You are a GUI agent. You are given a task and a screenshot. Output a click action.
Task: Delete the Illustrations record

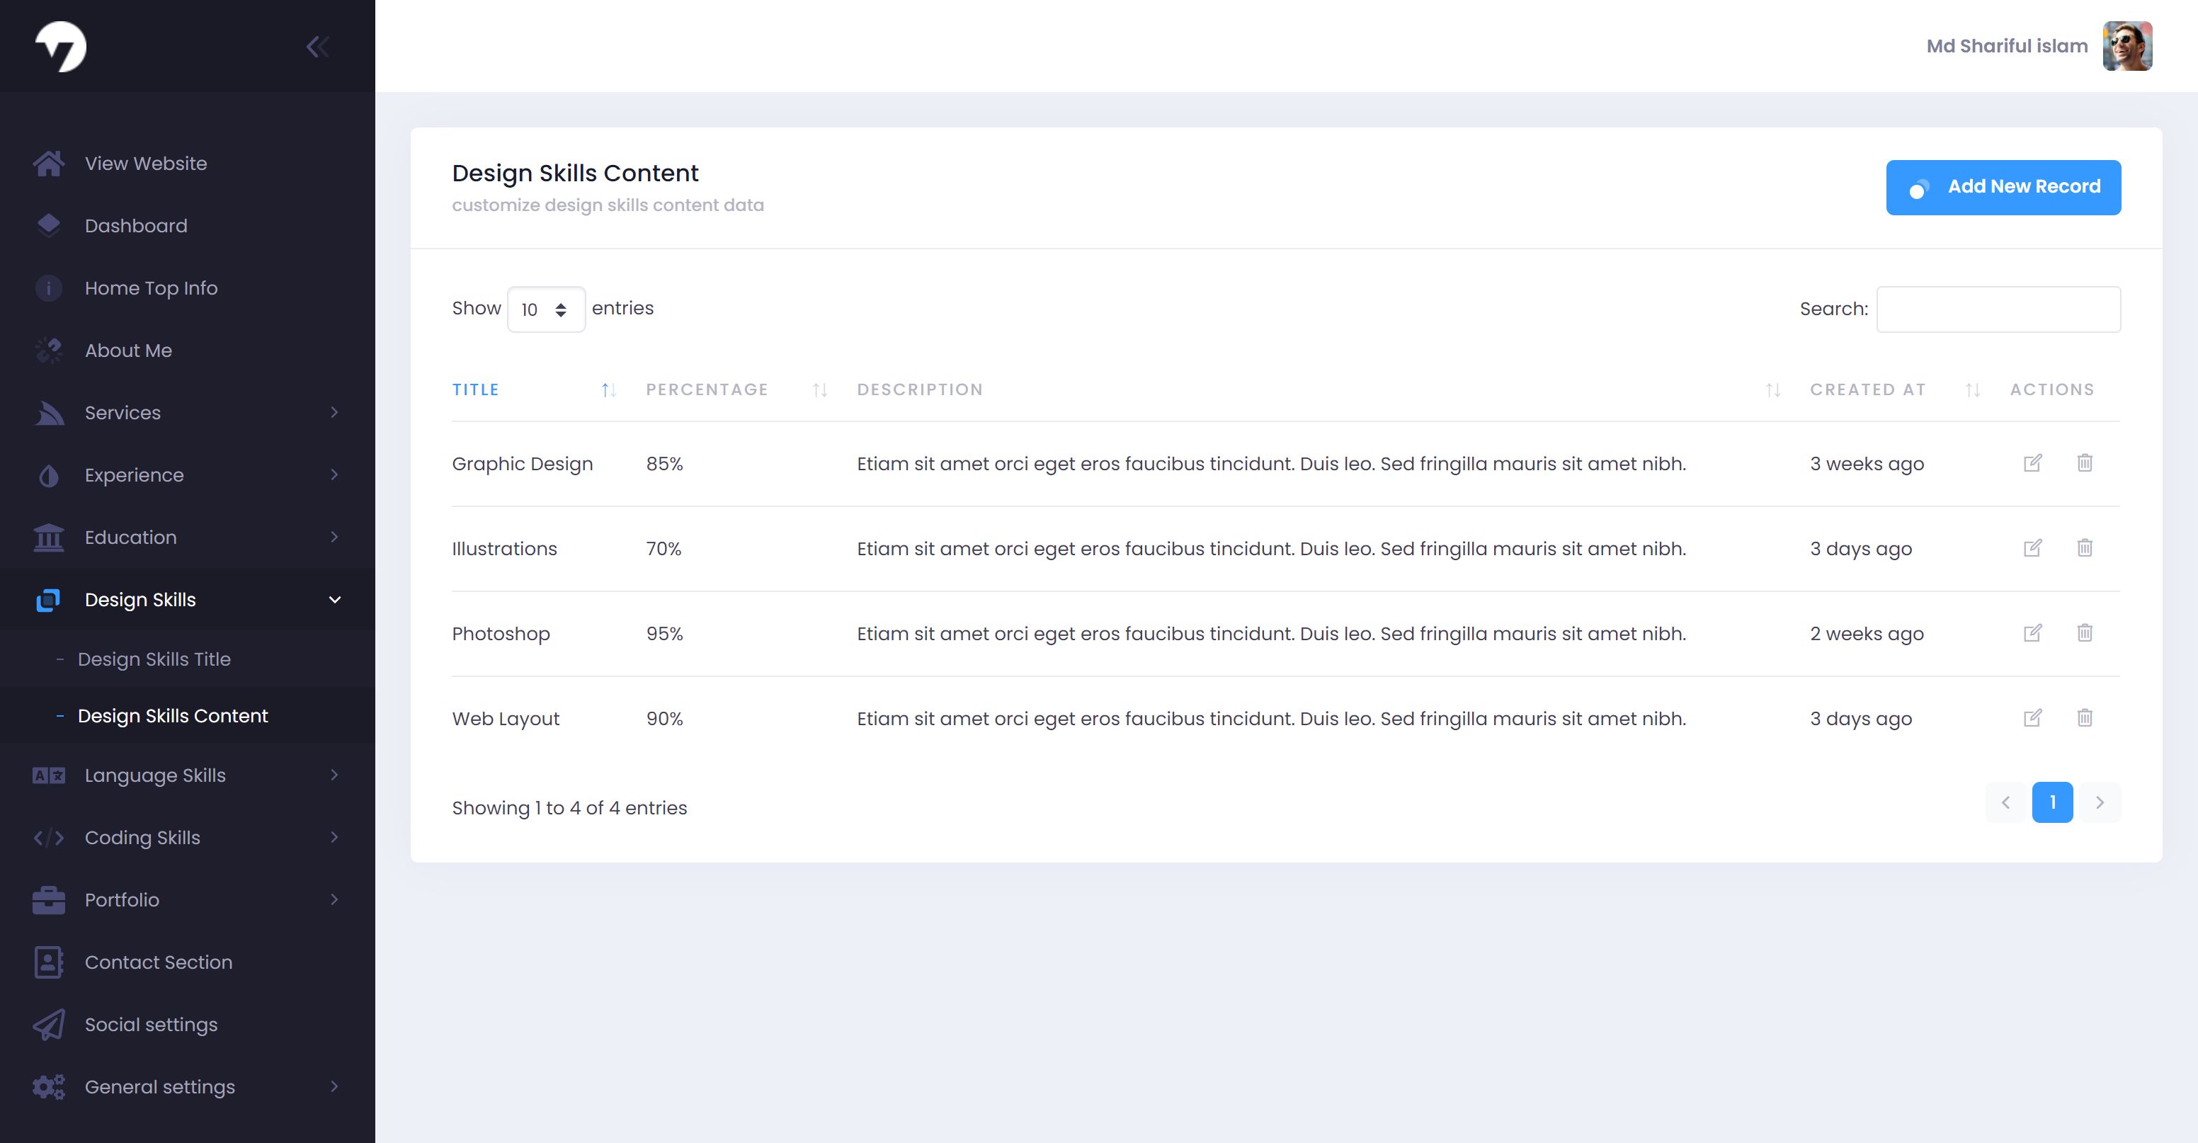pyautogui.click(x=2085, y=548)
